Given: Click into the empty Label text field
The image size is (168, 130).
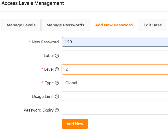Looking at the screenshot, I should (x=115, y=55).
